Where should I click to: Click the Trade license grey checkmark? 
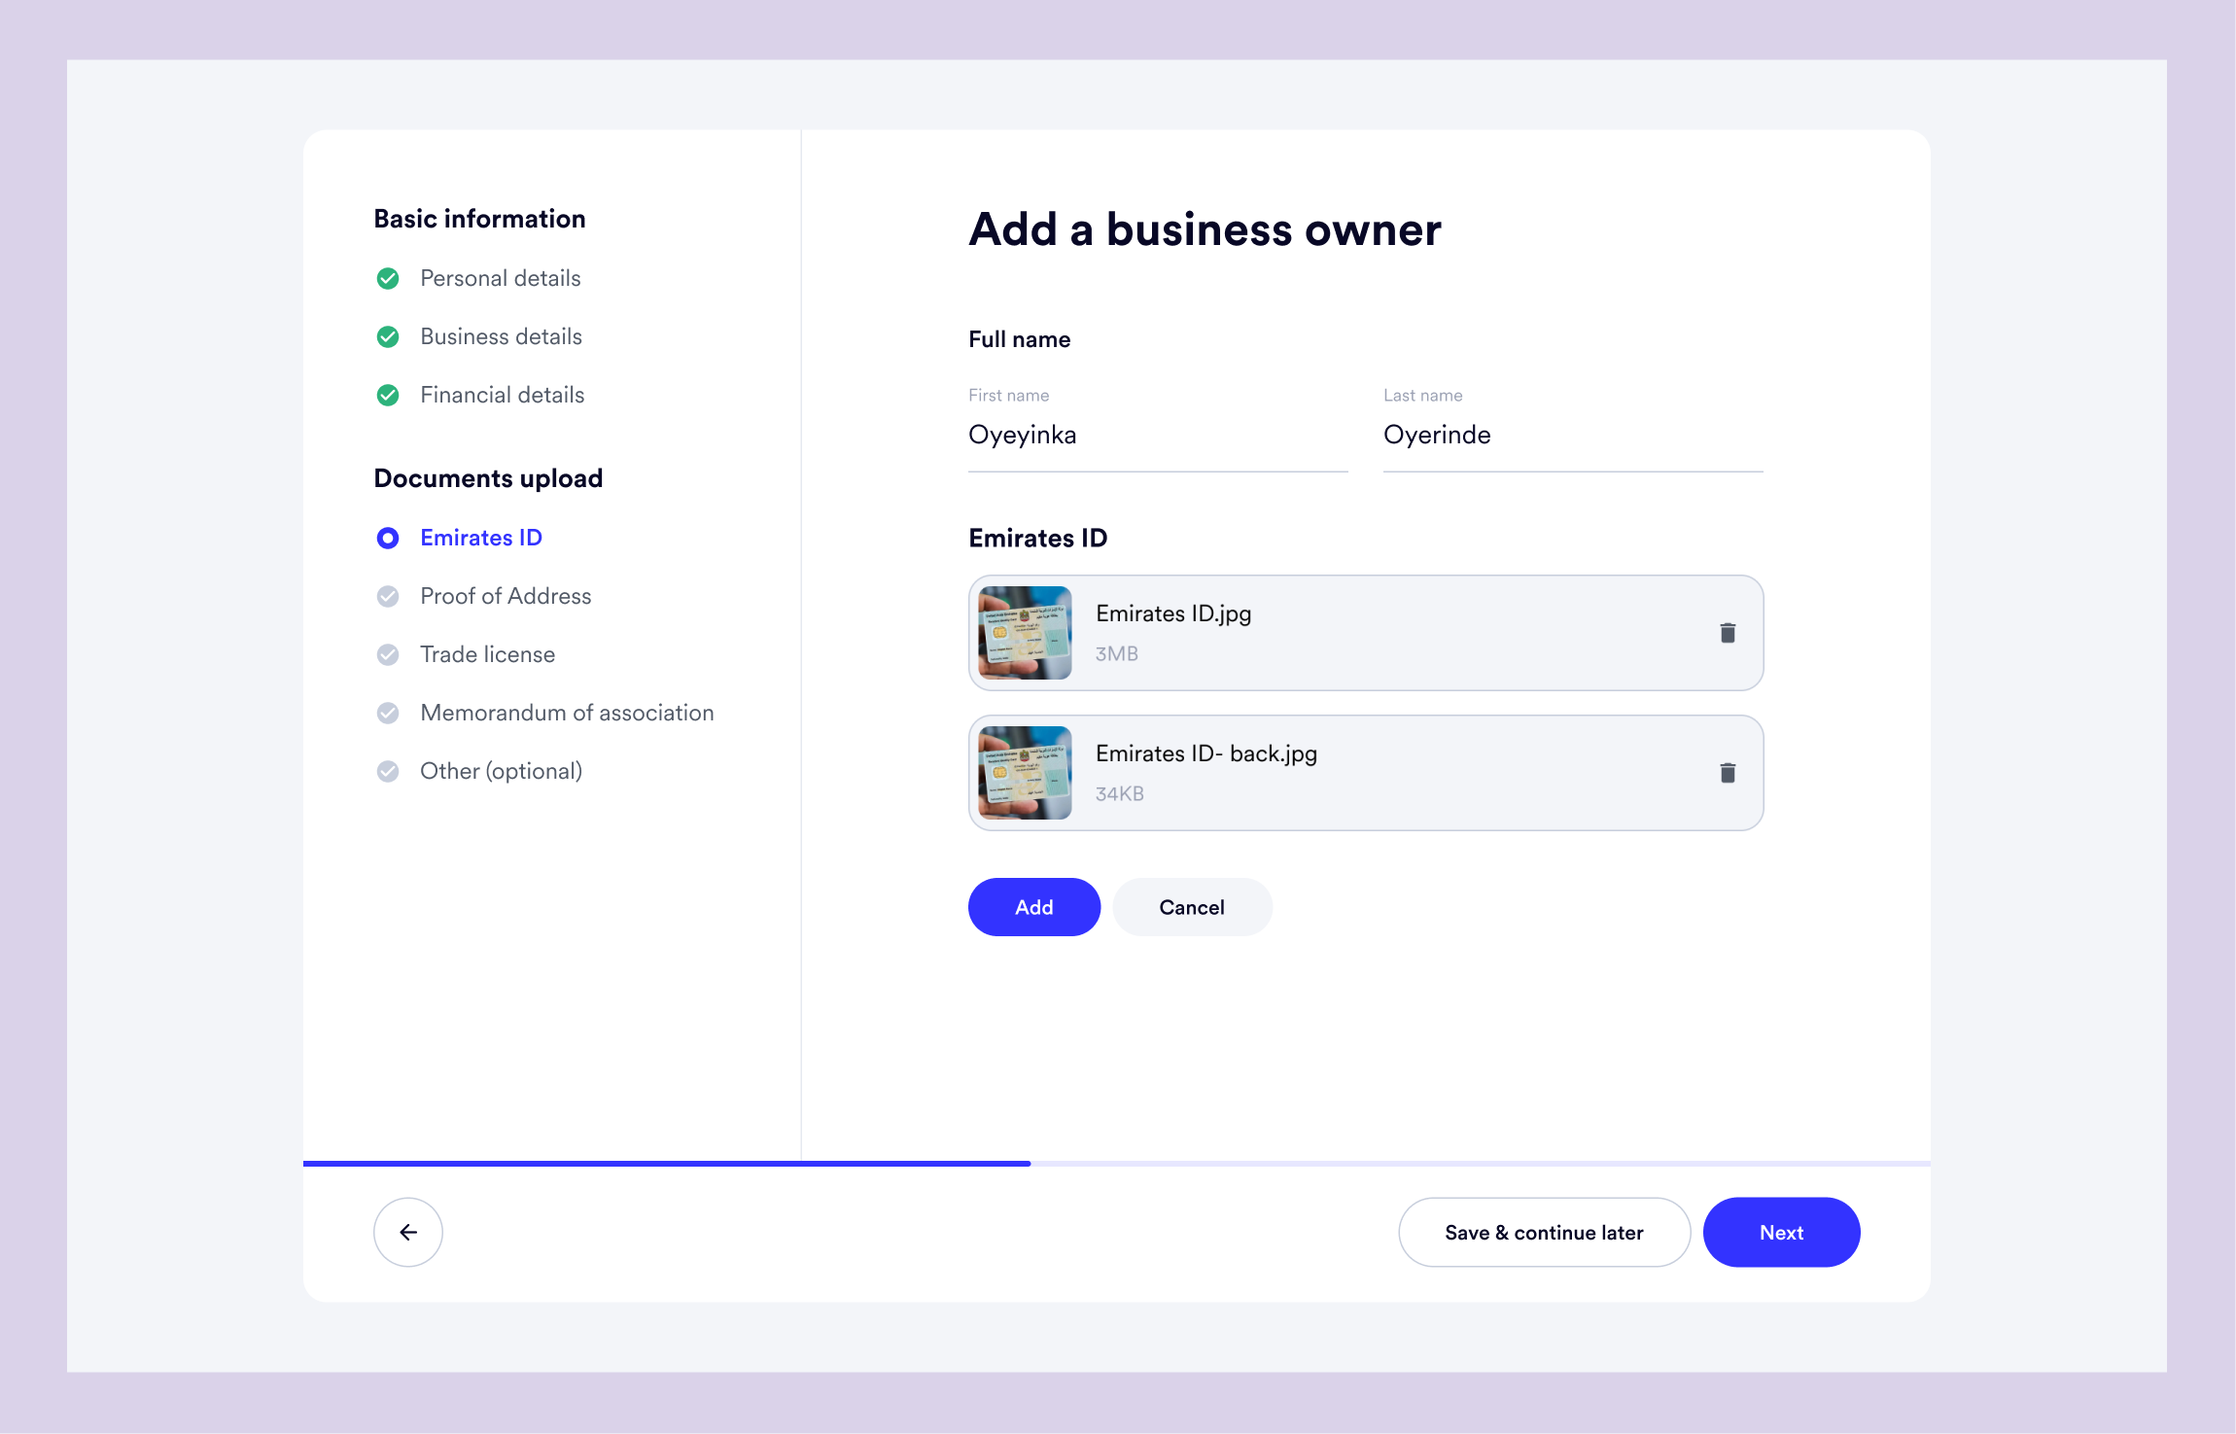point(388,655)
